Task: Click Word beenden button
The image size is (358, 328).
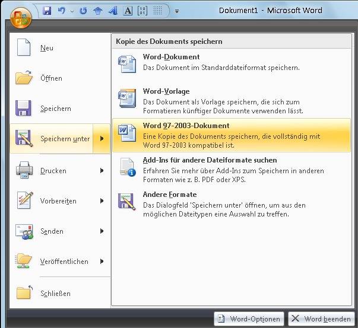Action: 321,319
